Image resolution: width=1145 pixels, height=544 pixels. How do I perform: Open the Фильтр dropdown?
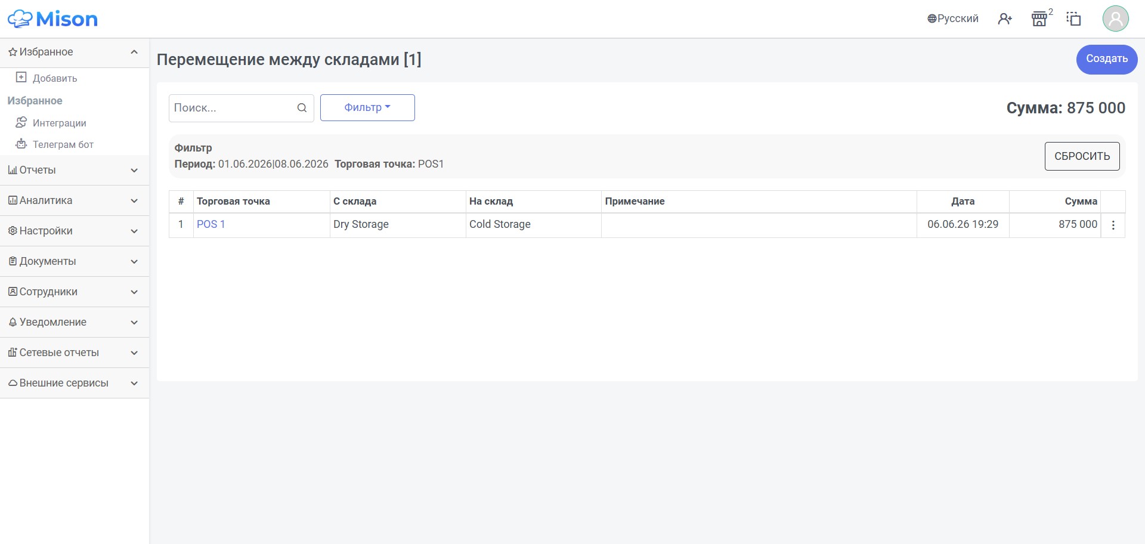point(367,107)
